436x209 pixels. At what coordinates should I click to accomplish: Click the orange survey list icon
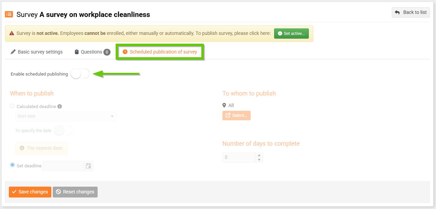click(9, 14)
